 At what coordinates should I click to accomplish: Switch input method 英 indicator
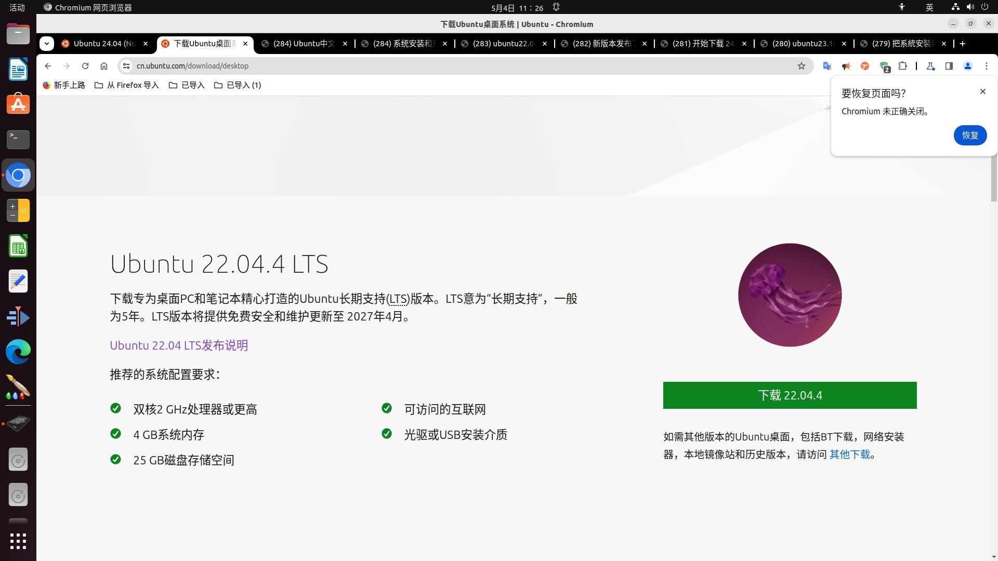pos(929,7)
